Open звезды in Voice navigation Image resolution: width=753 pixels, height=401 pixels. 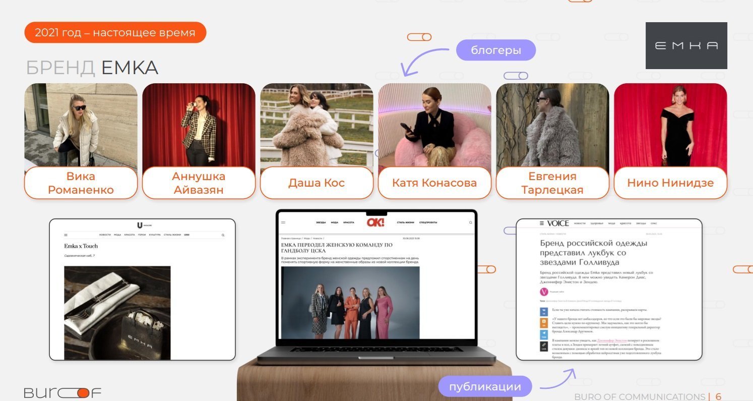pos(641,223)
